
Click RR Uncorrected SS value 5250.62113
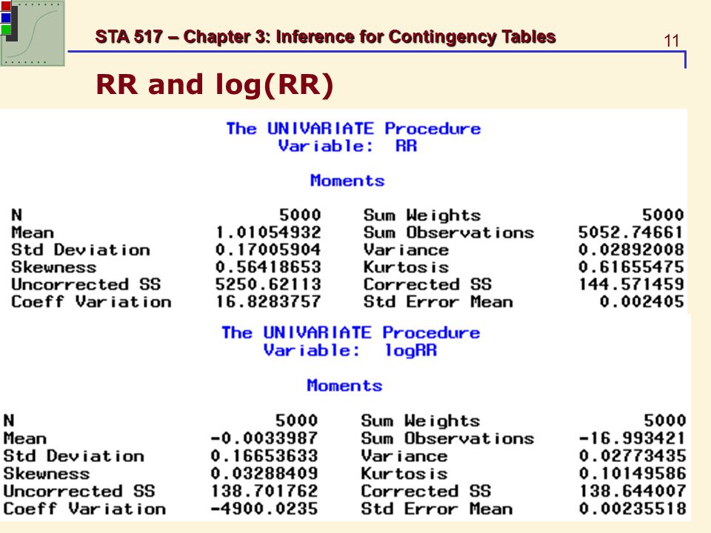click(268, 284)
